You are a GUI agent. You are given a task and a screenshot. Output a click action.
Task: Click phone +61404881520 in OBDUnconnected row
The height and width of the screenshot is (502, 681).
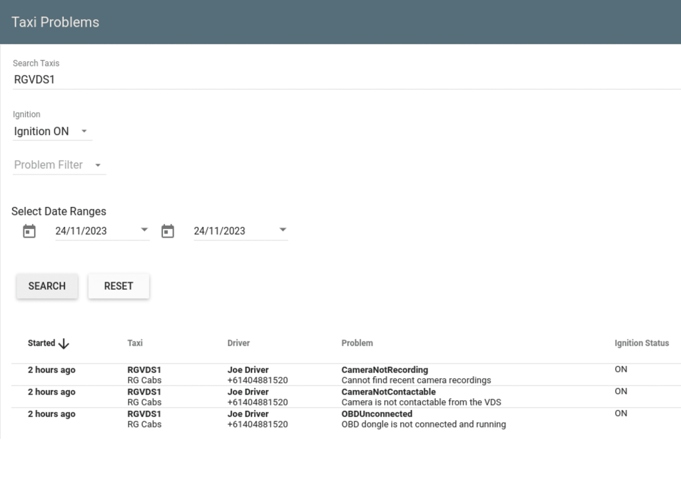point(257,425)
